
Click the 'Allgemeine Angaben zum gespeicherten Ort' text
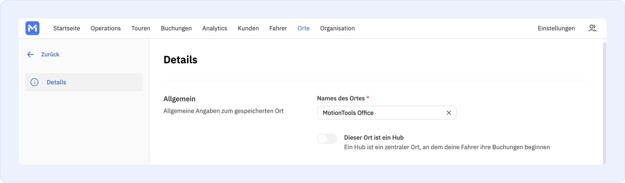[x=223, y=111]
